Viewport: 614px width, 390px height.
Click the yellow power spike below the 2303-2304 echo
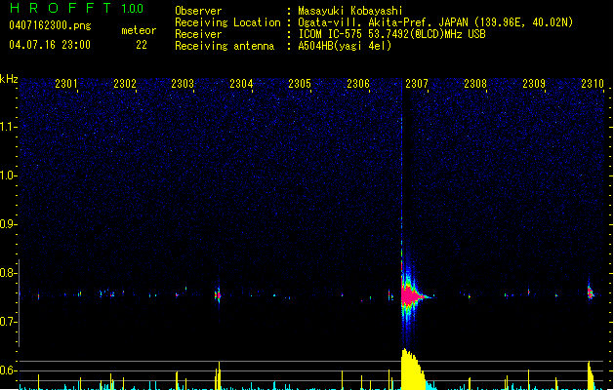pyautogui.click(x=218, y=375)
